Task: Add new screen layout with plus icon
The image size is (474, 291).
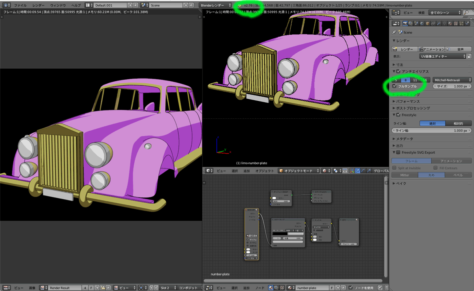Action: pos(130,5)
